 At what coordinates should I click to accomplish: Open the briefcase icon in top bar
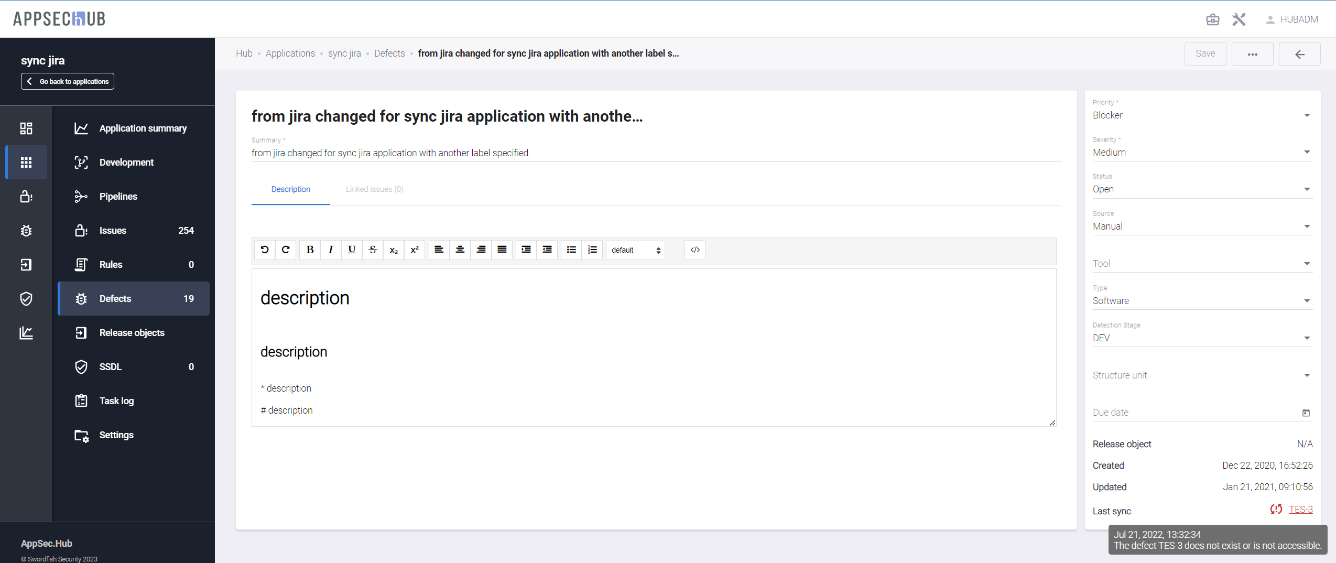tap(1212, 19)
